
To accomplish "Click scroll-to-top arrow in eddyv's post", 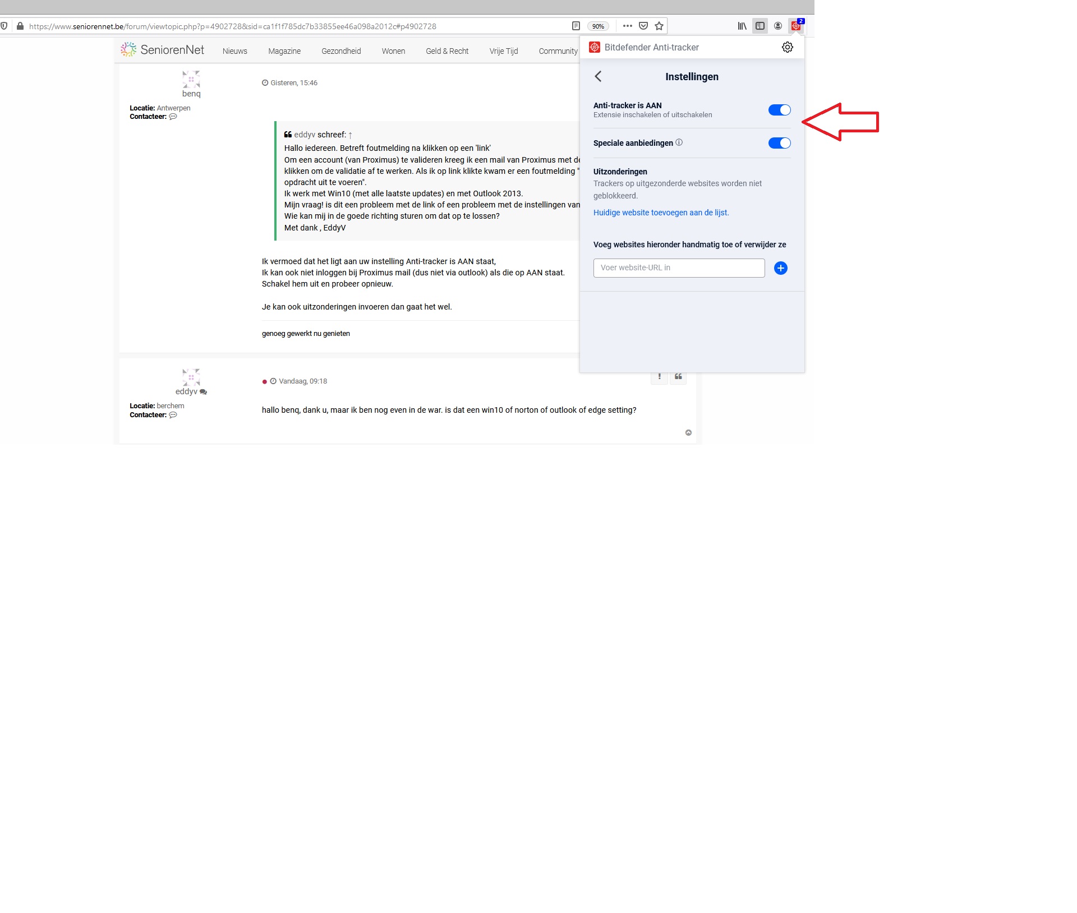I will pos(688,433).
